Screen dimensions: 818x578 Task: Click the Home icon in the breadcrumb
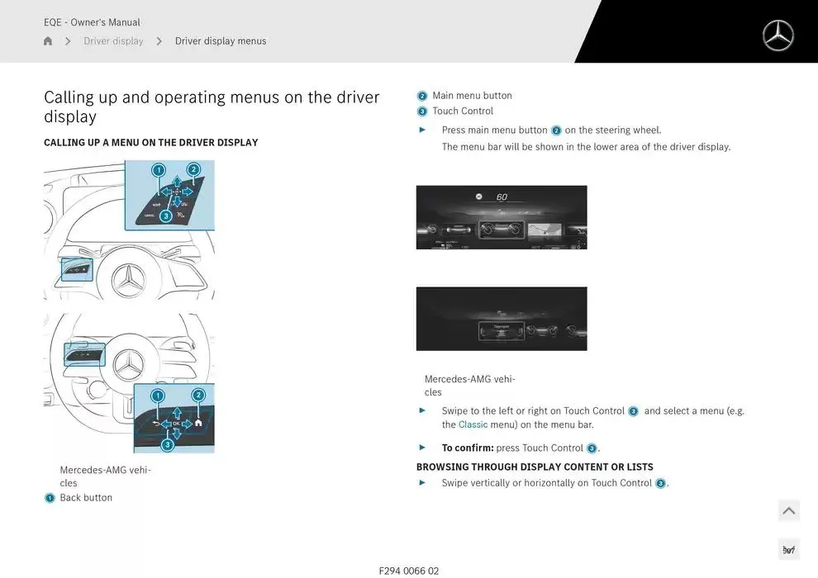48,41
